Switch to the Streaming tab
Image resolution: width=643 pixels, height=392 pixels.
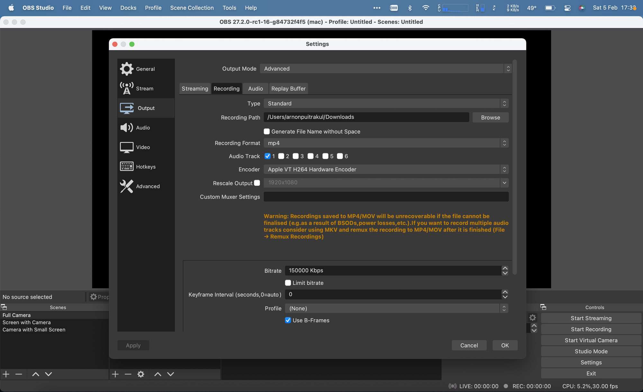195,89
